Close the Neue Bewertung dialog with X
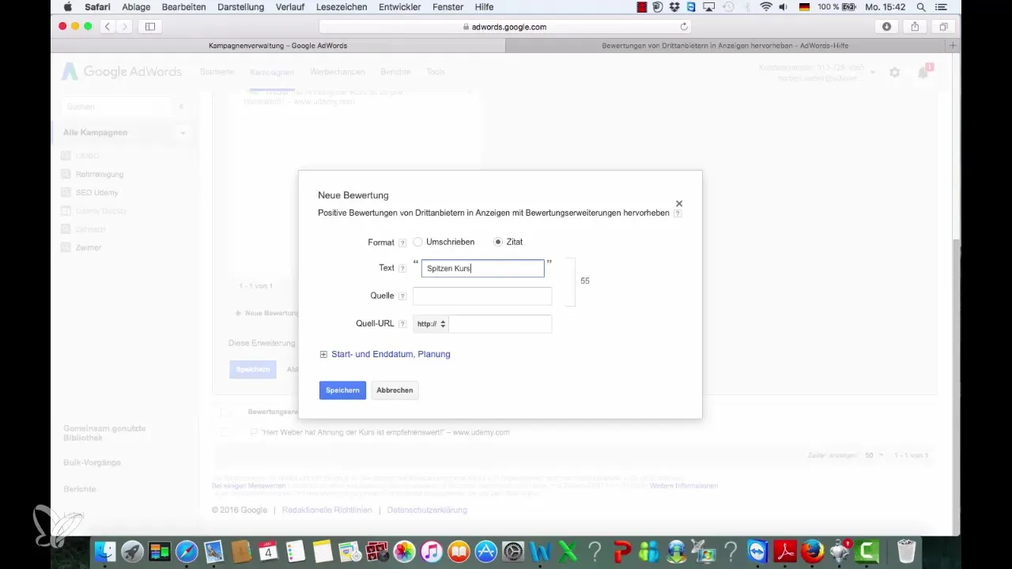The image size is (1012, 569). (679, 204)
